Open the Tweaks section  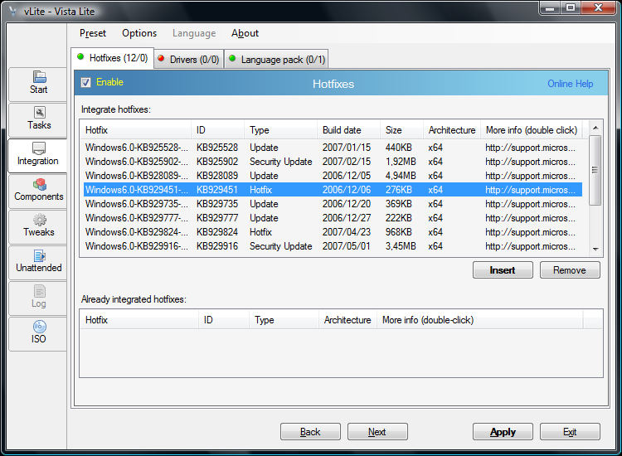tap(38, 226)
